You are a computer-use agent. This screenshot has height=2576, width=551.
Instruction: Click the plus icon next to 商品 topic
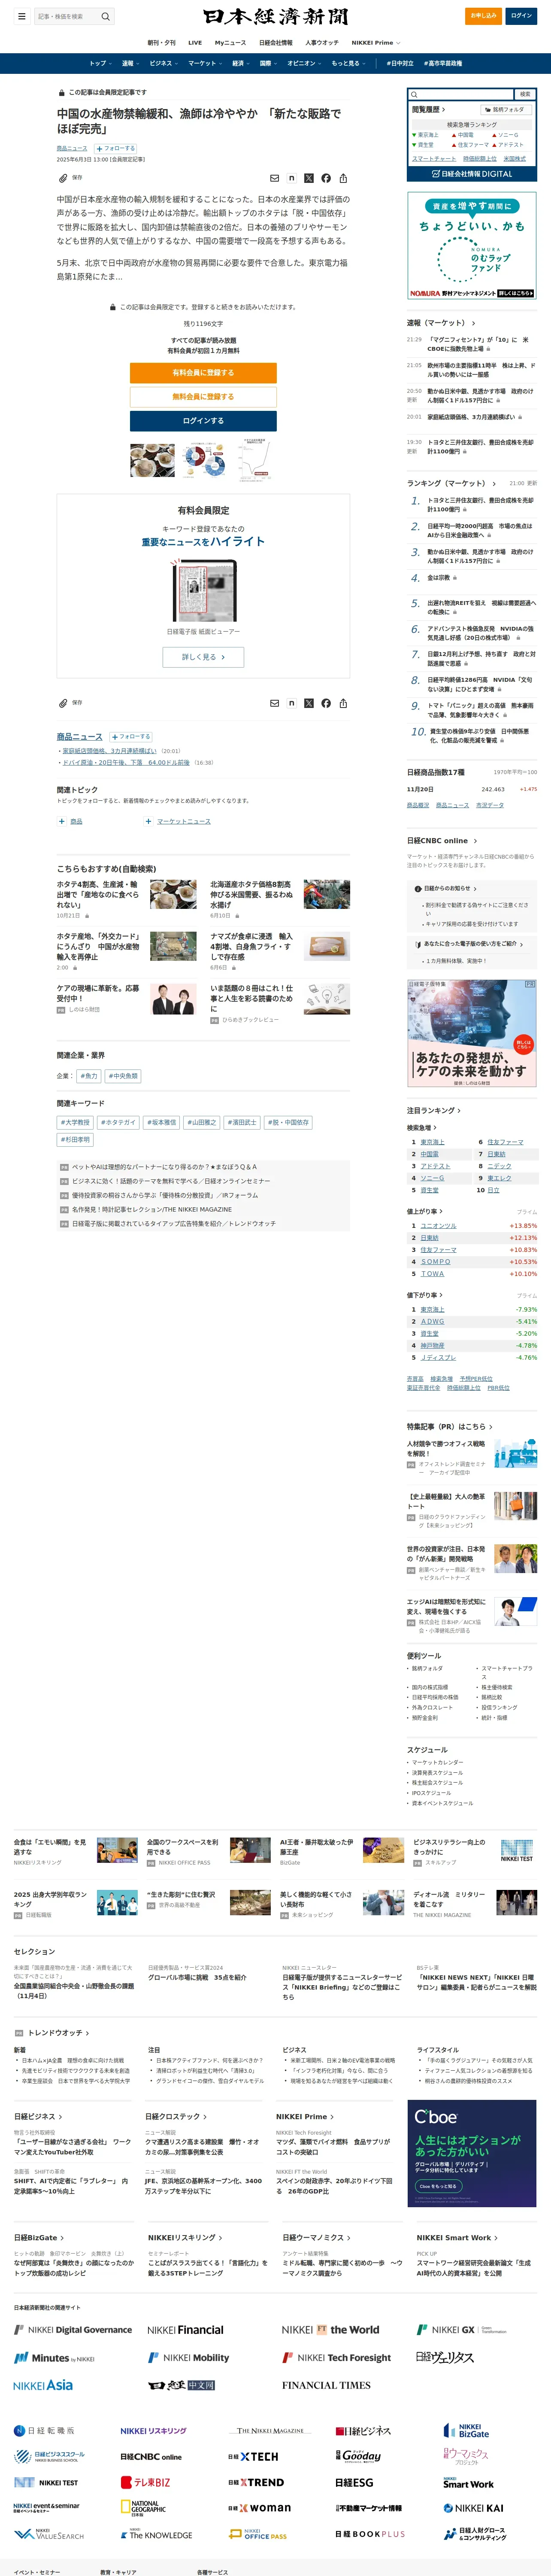pos(61,821)
